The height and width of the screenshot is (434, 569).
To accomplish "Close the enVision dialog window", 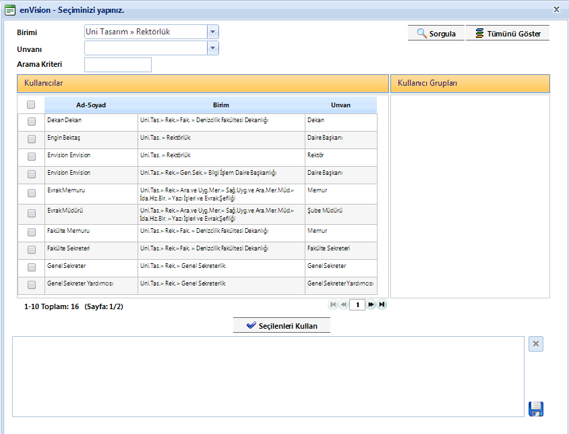I will point(556,9).
